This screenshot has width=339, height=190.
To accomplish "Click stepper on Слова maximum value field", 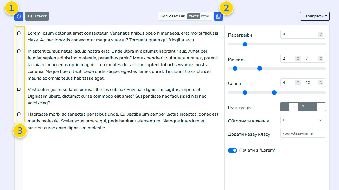I will pyautogui.click(x=321, y=83).
